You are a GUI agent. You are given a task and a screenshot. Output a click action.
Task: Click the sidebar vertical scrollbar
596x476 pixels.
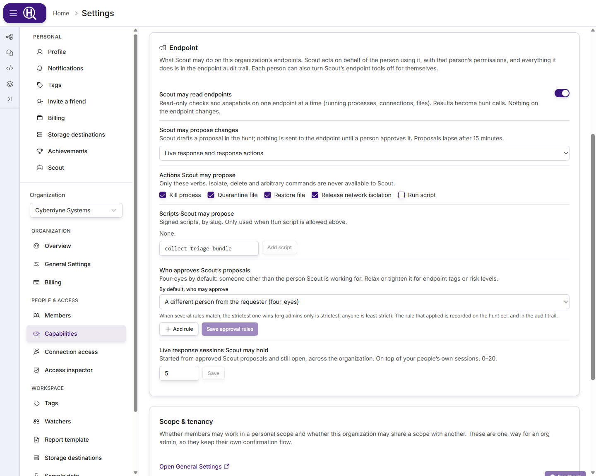pos(135,224)
